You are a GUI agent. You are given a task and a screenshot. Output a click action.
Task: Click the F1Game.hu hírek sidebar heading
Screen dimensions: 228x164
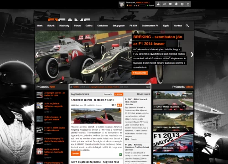point(46,87)
